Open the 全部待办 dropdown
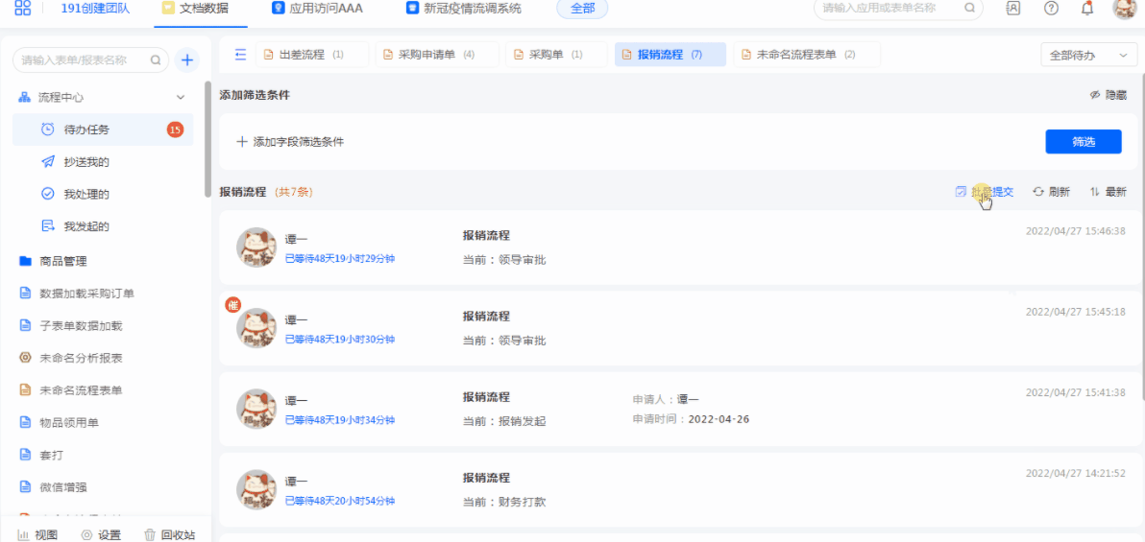The width and height of the screenshot is (1145, 542). tap(1088, 56)
